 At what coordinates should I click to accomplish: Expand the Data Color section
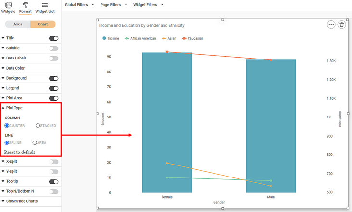point(15,68)
